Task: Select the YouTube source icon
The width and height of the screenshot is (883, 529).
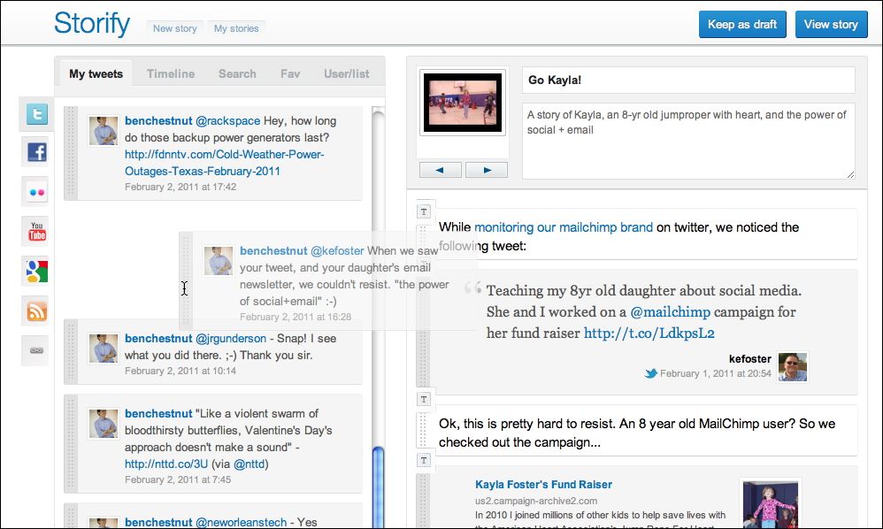Action: click(37, 231)
